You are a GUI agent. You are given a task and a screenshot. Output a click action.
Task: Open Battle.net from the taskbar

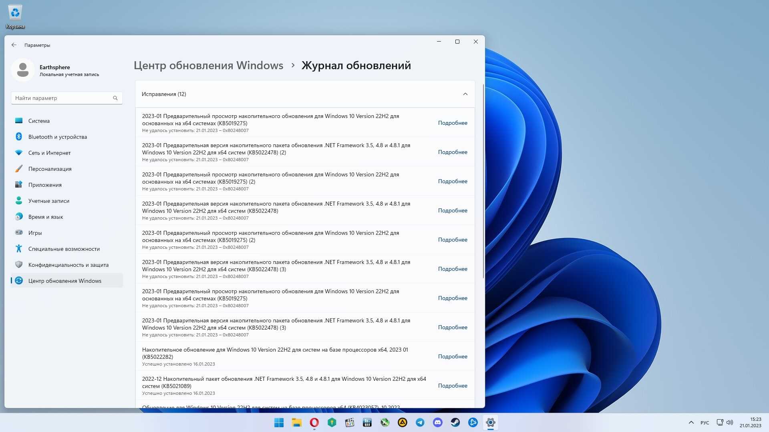coord(473,422)
